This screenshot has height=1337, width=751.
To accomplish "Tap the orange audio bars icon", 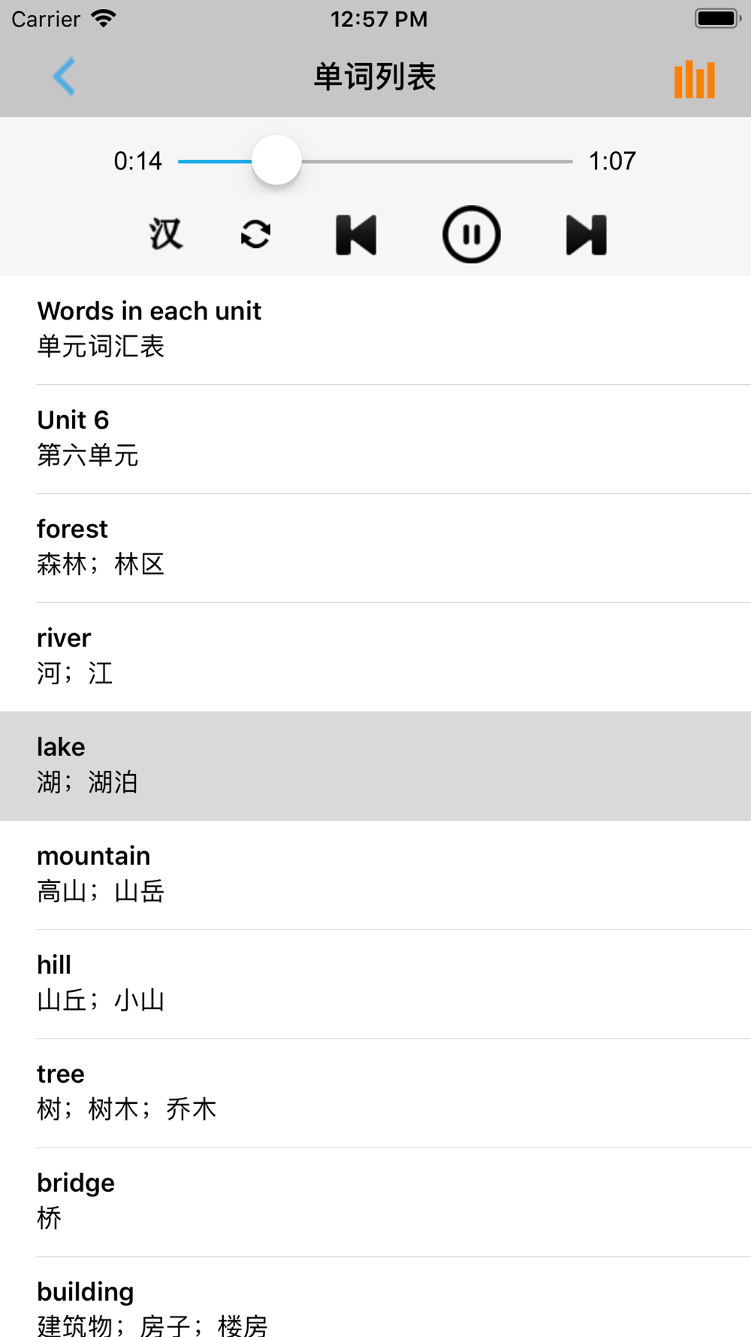I will pos(695,79).
